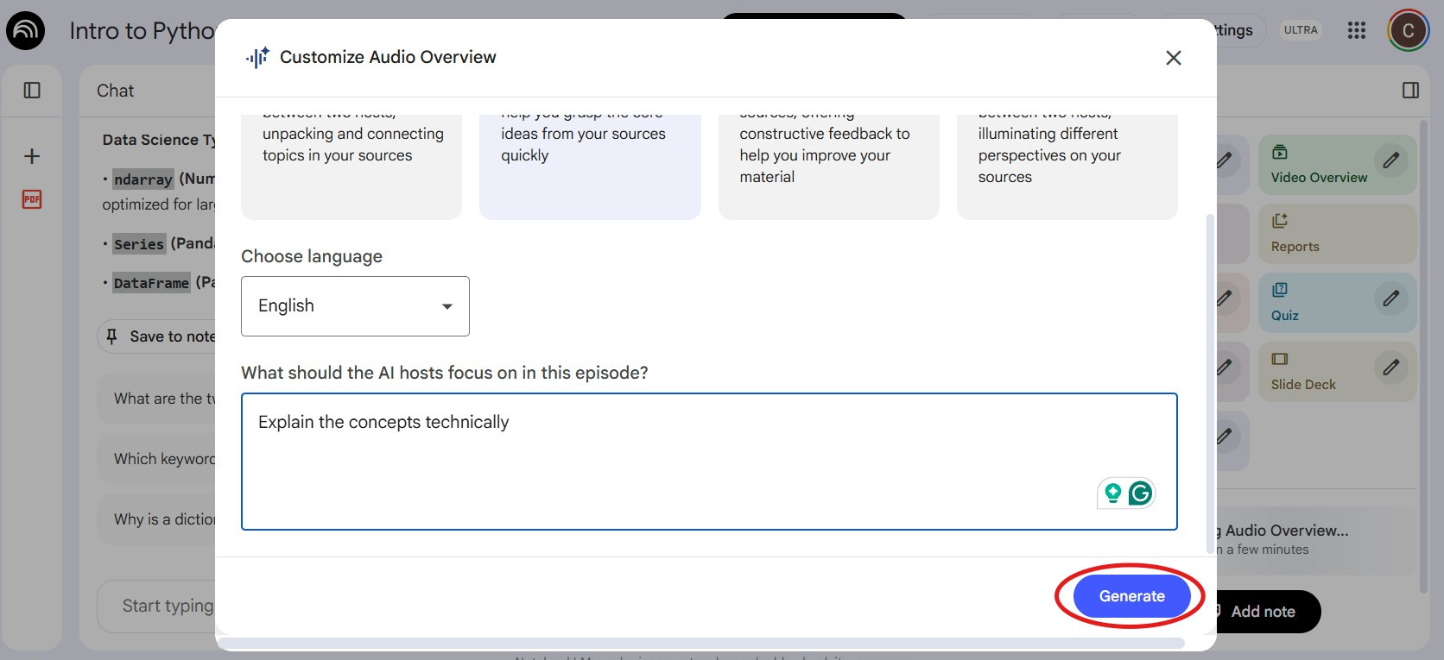The height and width of the screenshot is (660, 1444).
Task: Click the 'ndarray' code term in chat
Action: pyautogui.click(x=143, y=179)
